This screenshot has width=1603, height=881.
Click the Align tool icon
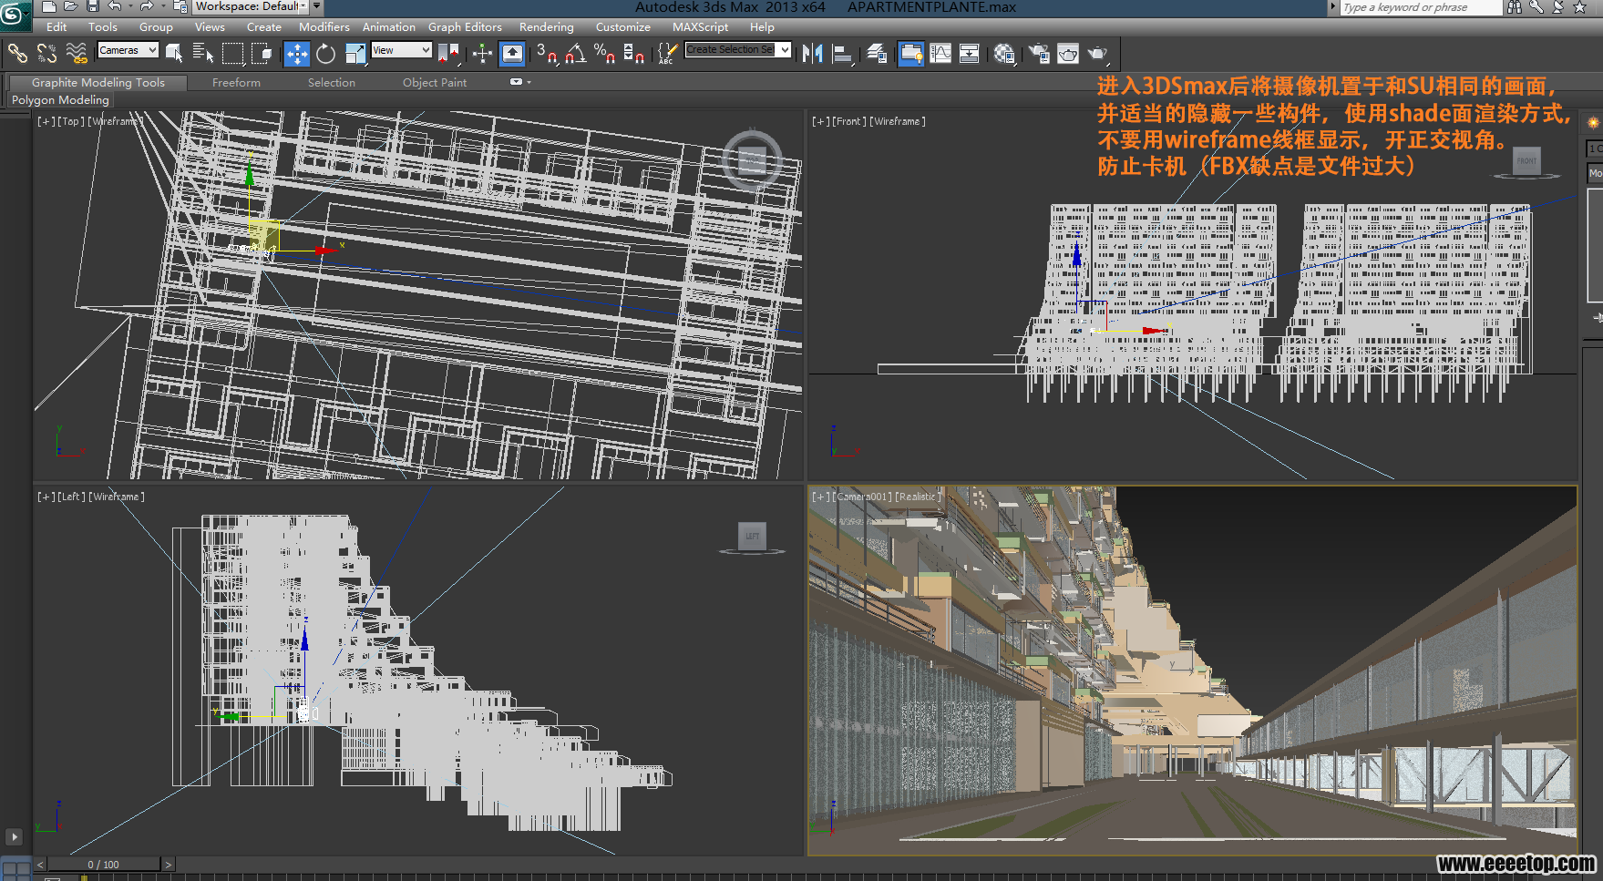click(842, 54)
